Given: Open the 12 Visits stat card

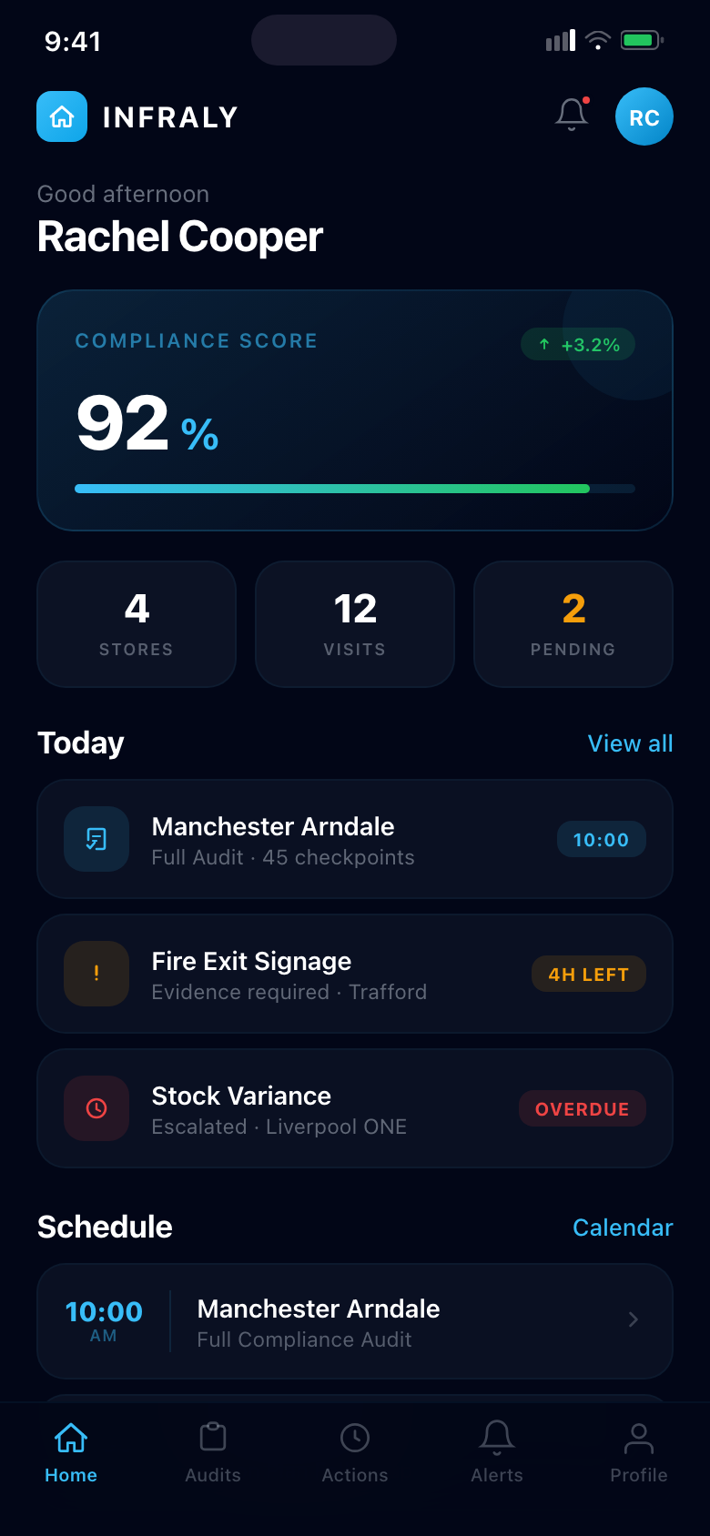Looking at the screenshot, I should [x=355, y=624].
